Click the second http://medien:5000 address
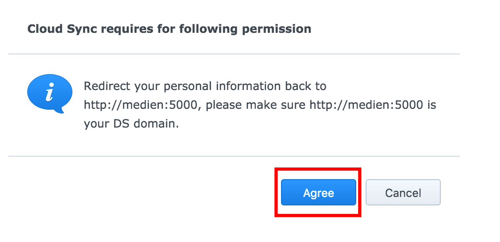This screenshot has width=500, height=242. pyautogui.click(x=366, y=105)
